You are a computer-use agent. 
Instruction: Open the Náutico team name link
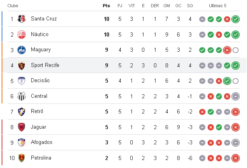pyautogui.click(x=40, y=34)
